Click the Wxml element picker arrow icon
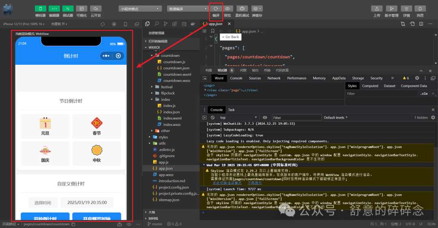 205,78
